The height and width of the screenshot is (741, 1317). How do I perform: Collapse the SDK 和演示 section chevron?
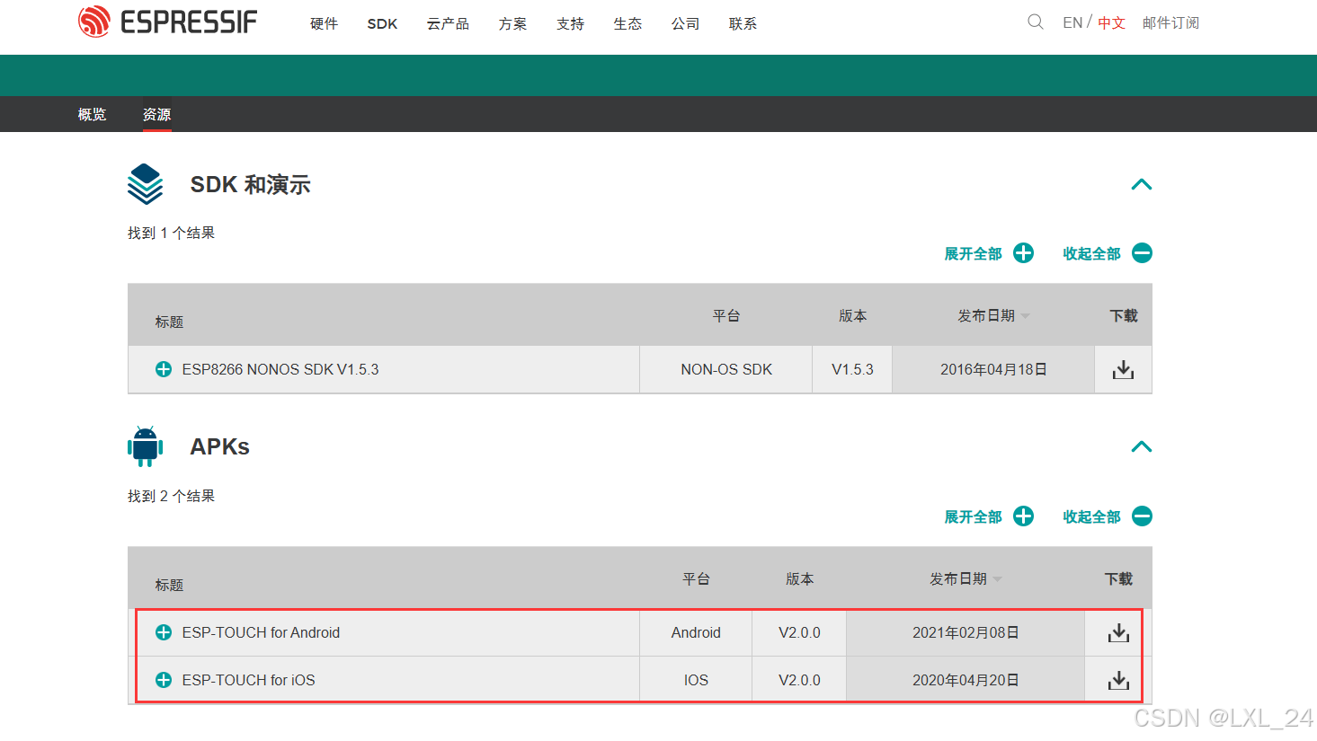1142,184
